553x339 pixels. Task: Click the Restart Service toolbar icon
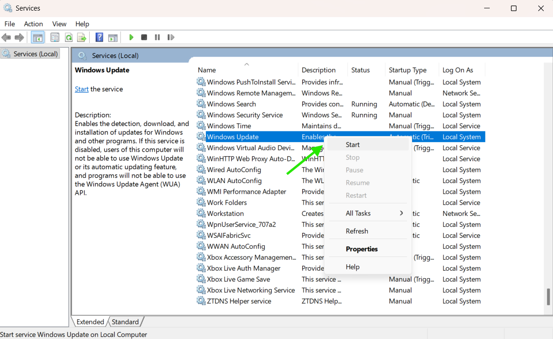pos(170,37)
